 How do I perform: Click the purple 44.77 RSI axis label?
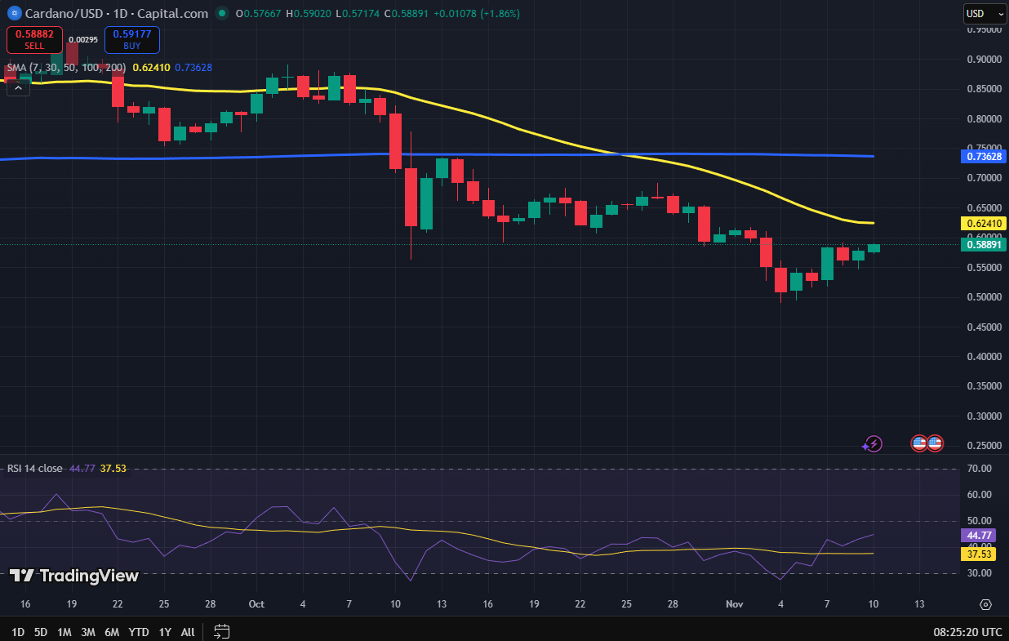click(980, 536)
